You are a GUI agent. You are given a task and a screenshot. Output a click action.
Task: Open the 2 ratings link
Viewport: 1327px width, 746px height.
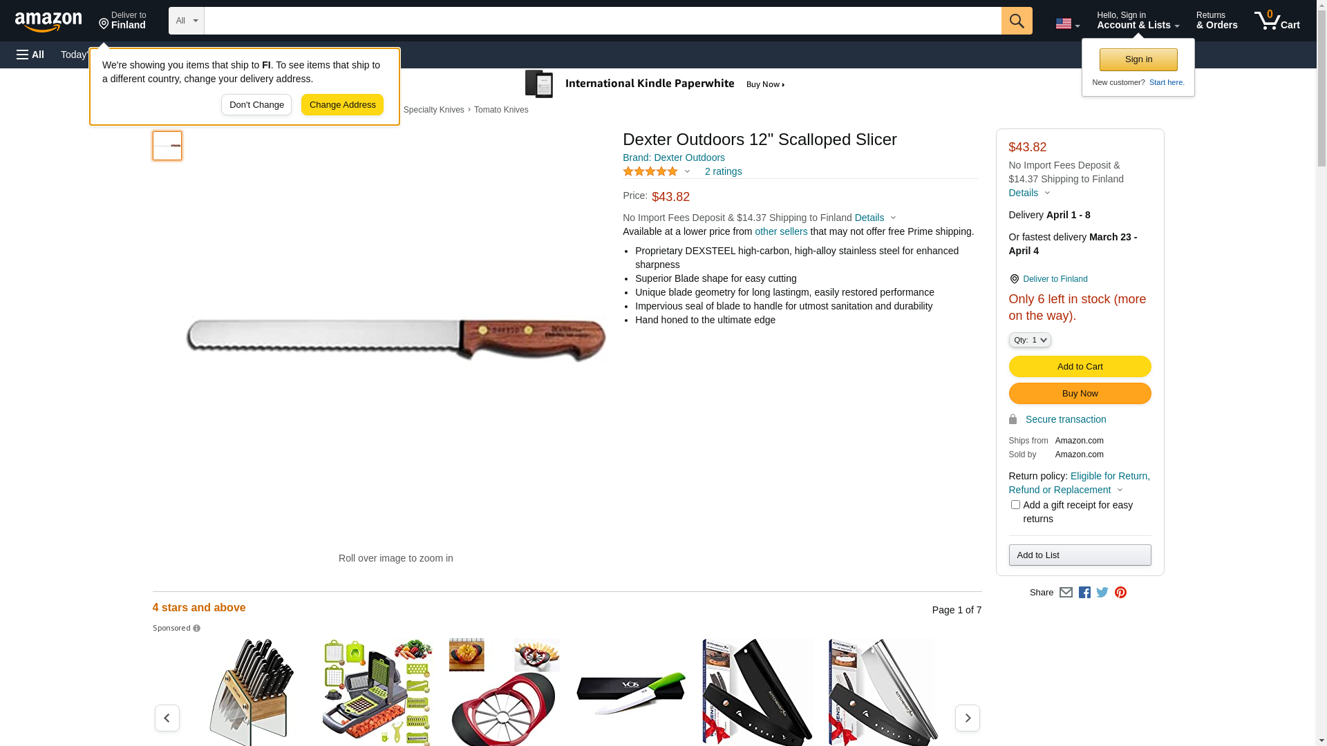[723, 171]
